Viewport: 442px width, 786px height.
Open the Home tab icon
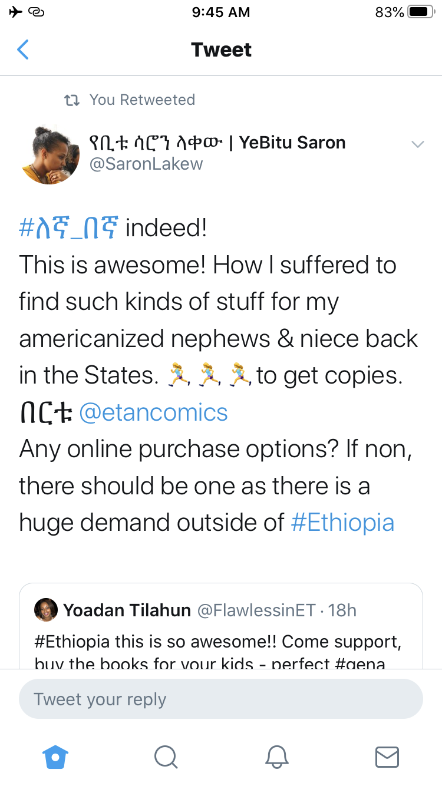55,757
